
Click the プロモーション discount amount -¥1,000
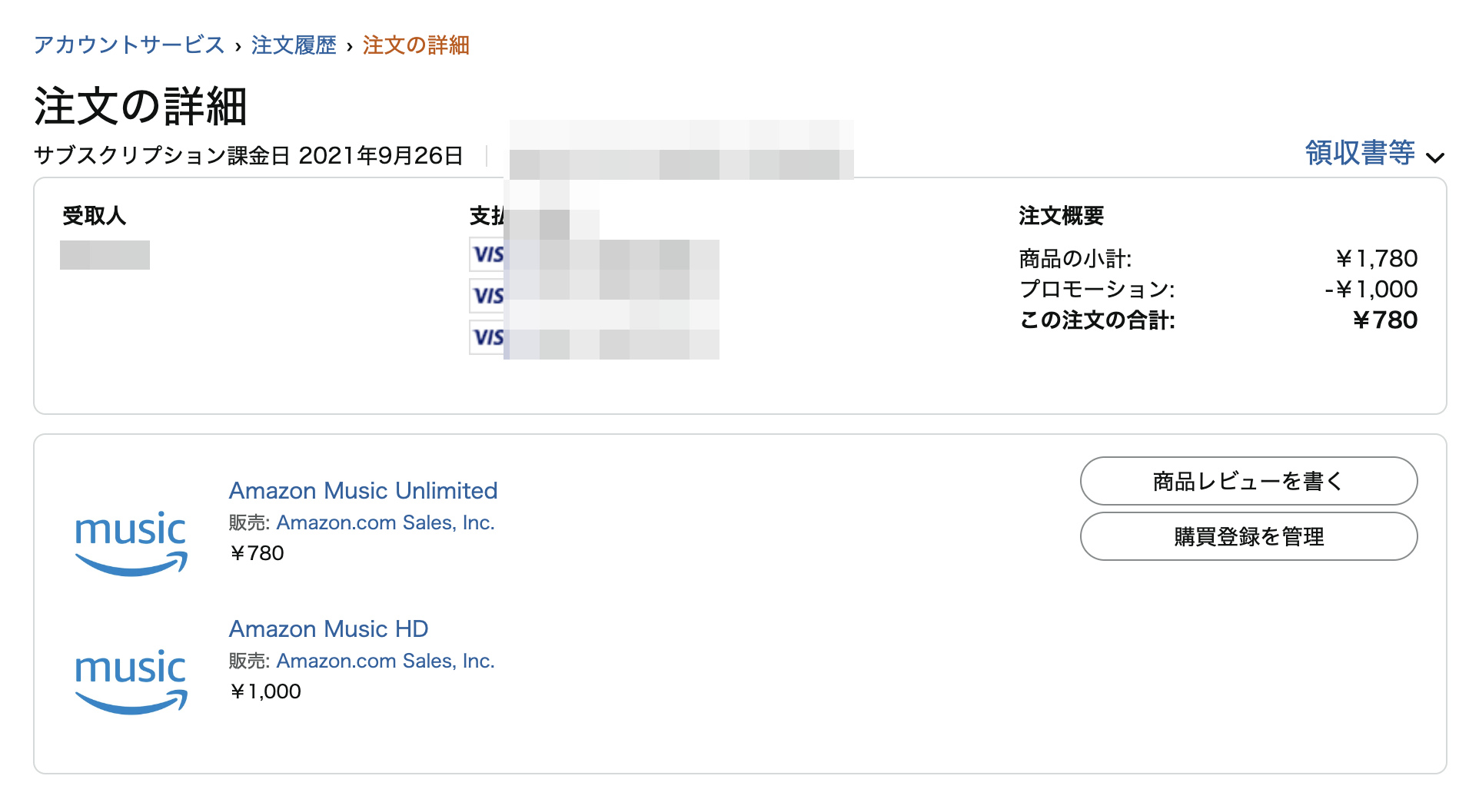(1371, 289)
